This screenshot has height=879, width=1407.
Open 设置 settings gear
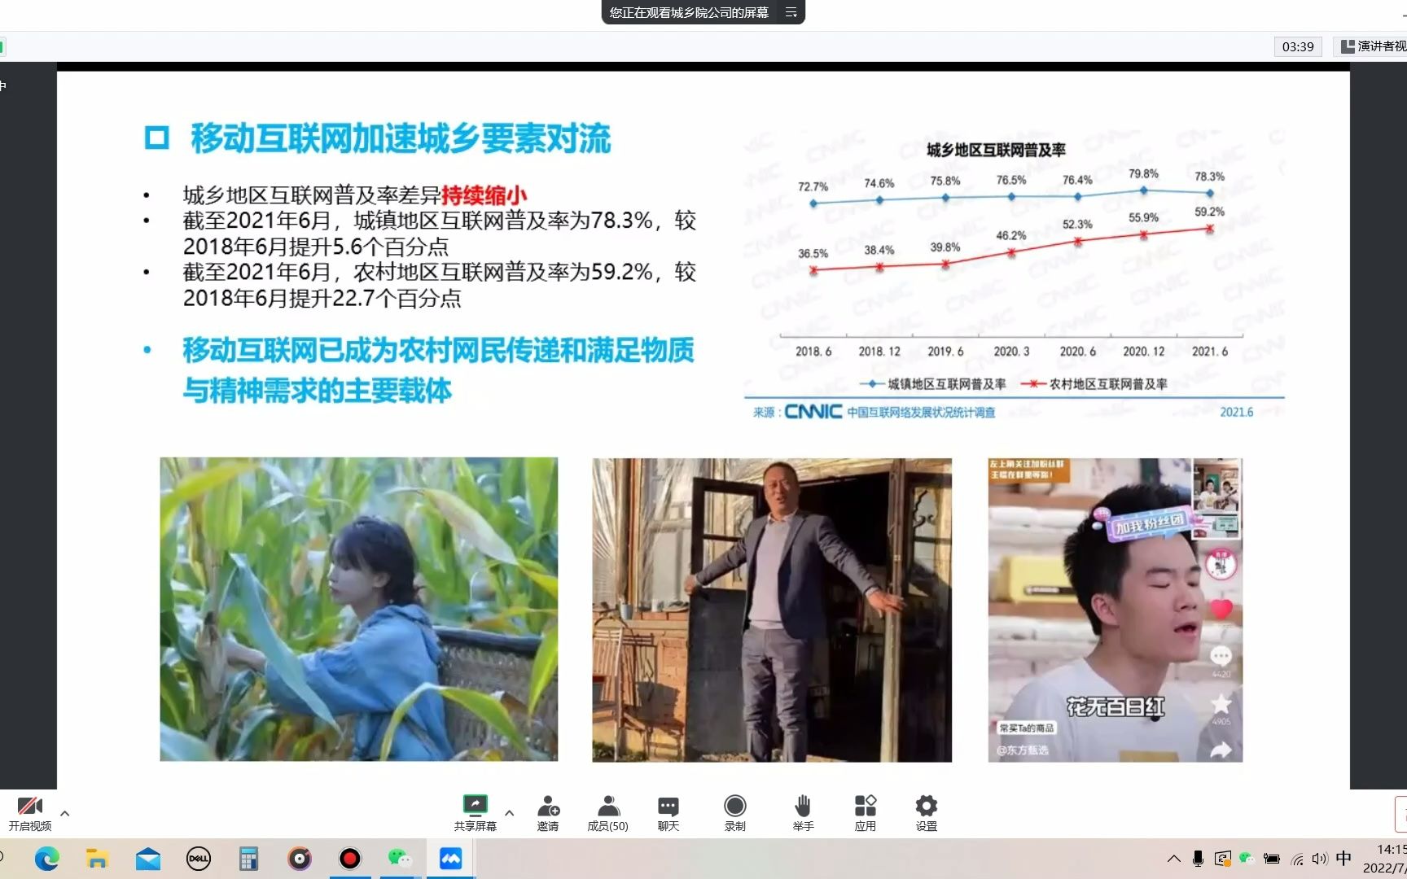(x=927, y=806)
